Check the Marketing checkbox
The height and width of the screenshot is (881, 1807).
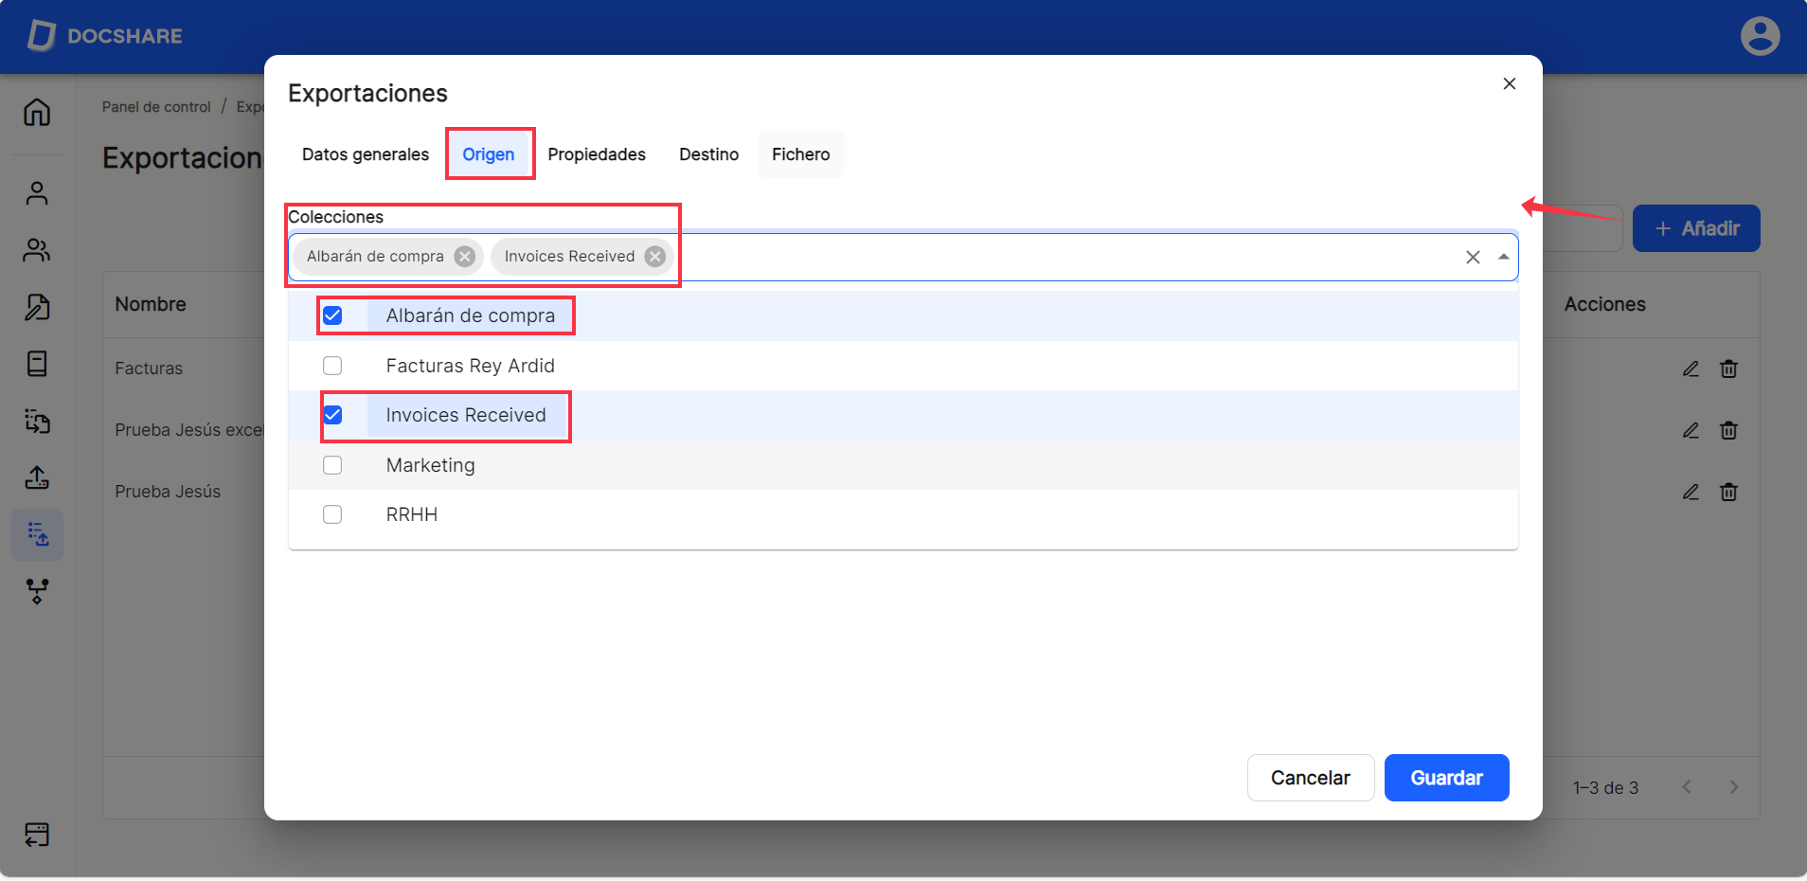click(332, 465)
